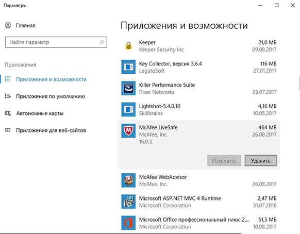Click the Приложения и возможности list icon
The height and width of the screenshot is (234, 300).
coord(8,79)
